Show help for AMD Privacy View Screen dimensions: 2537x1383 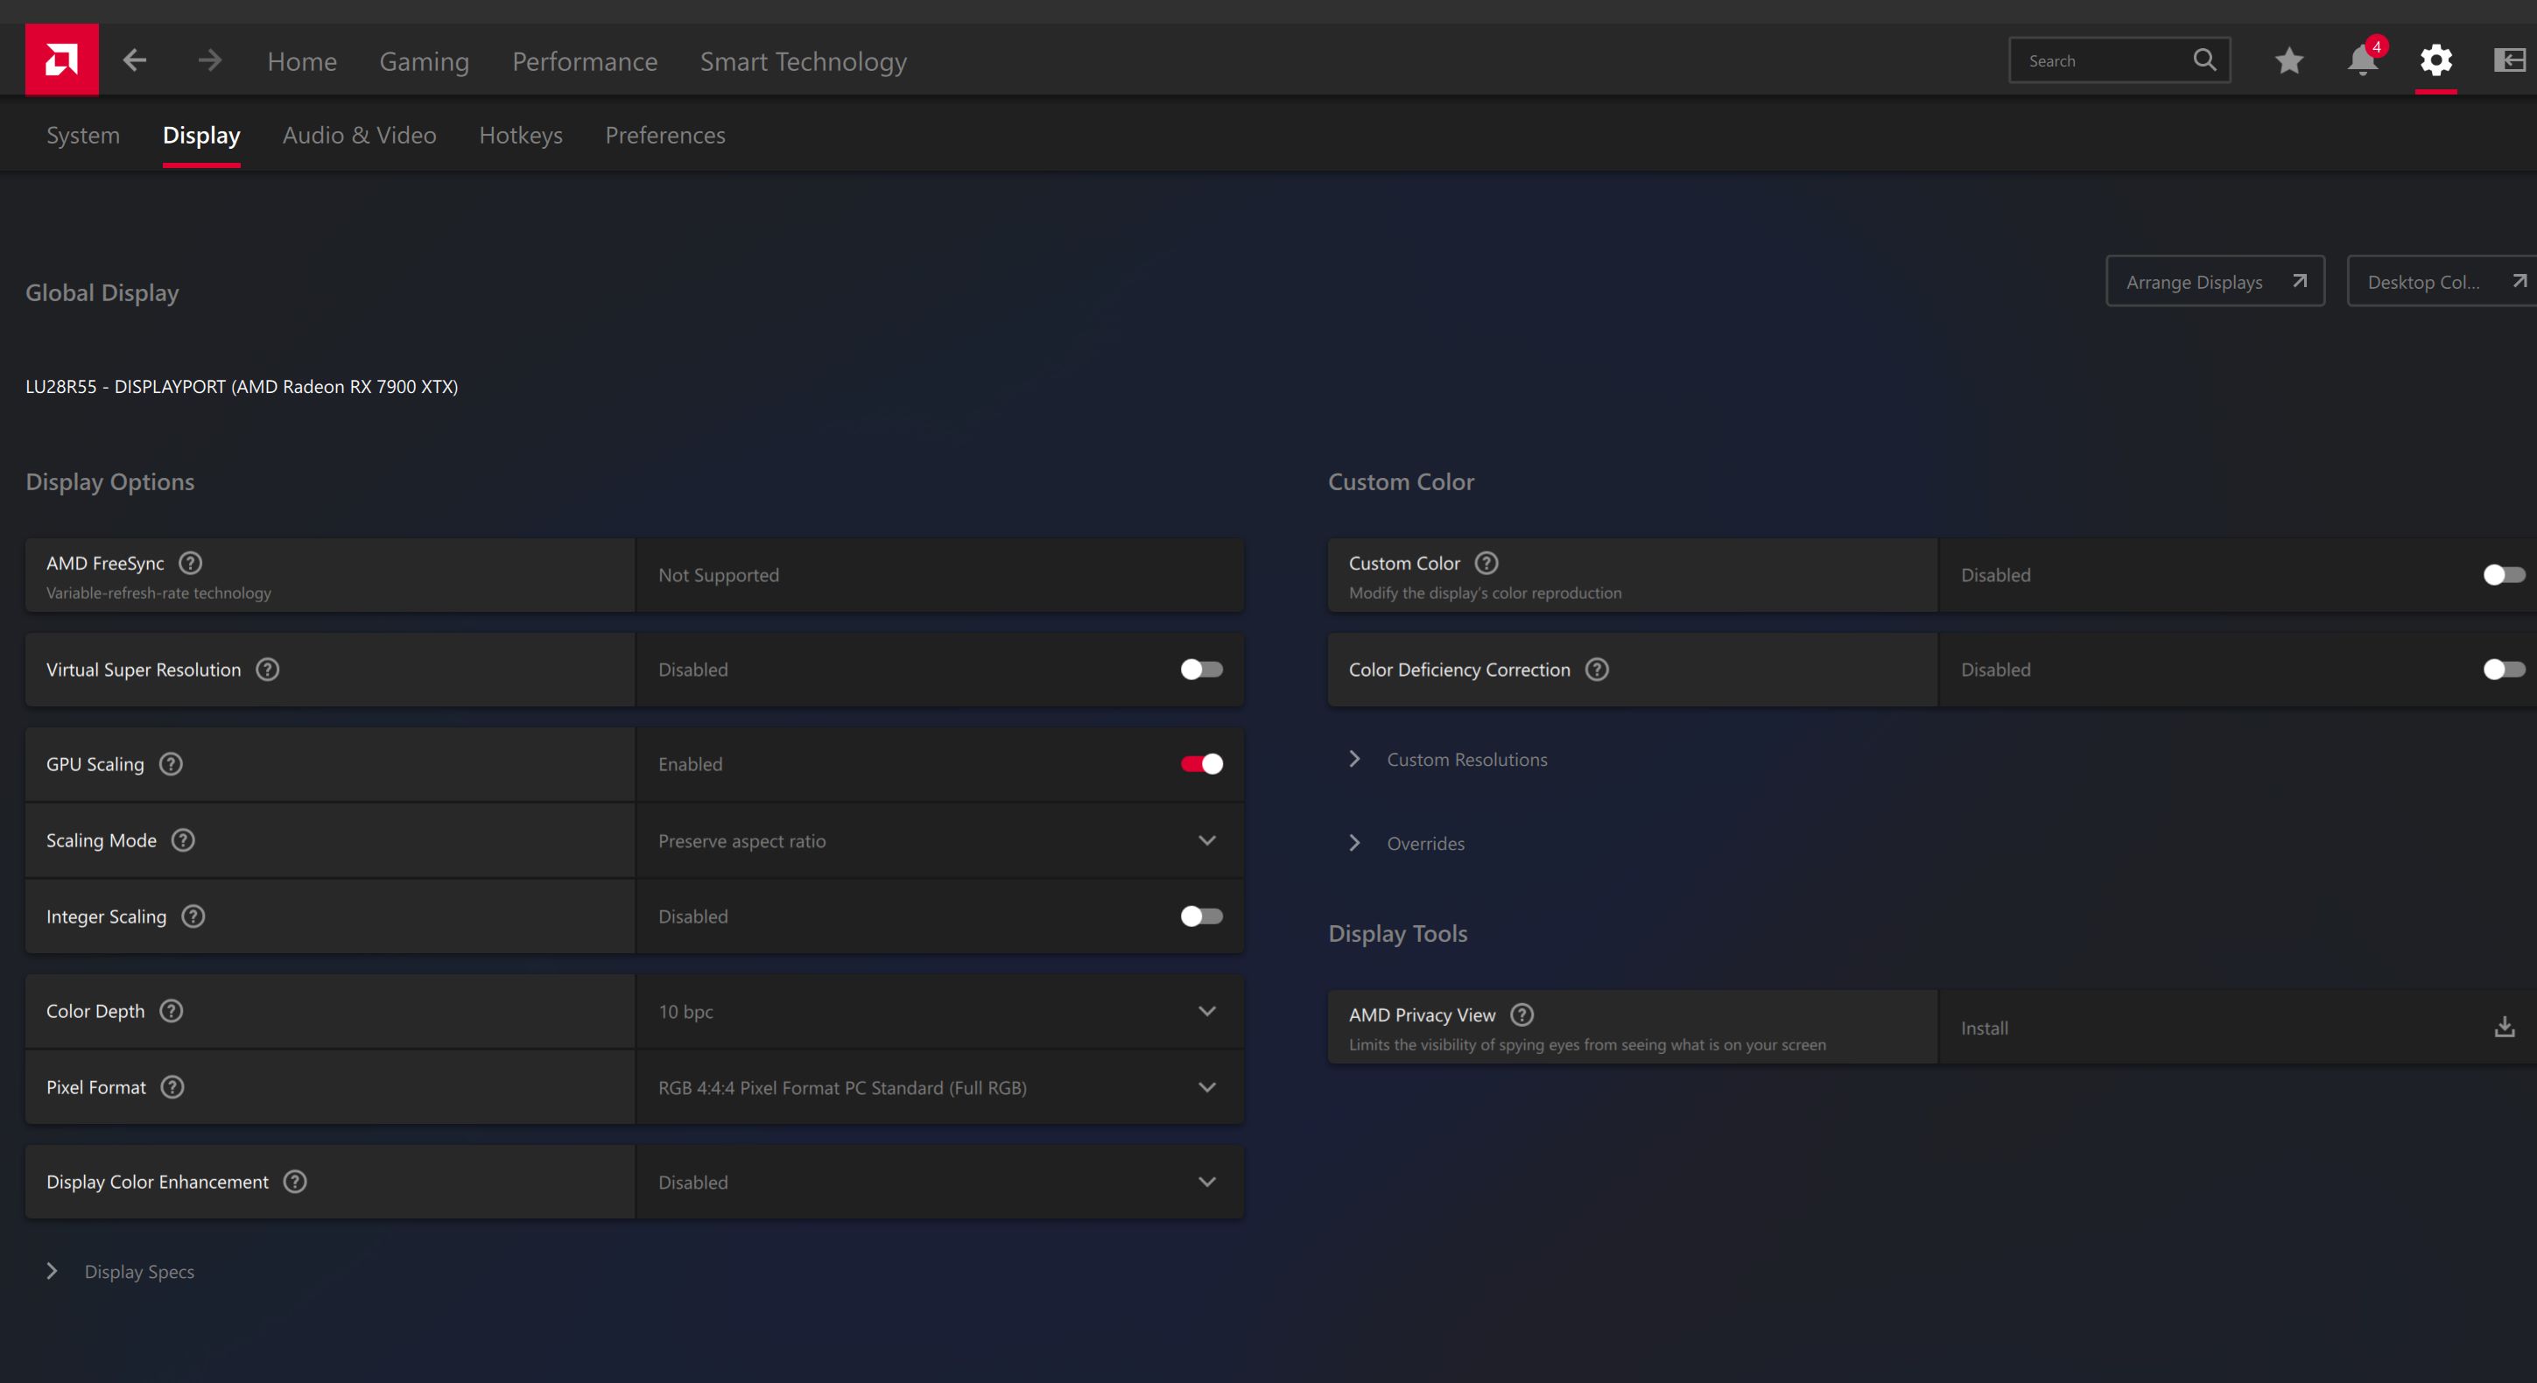pyautogui.click(x=1521, y=1014)
